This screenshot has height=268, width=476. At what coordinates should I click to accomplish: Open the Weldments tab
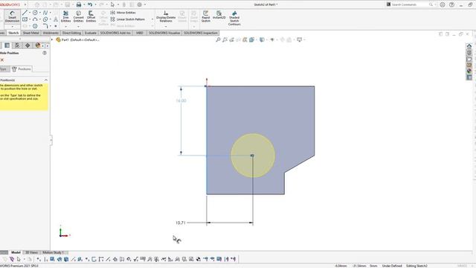point(51,33)
